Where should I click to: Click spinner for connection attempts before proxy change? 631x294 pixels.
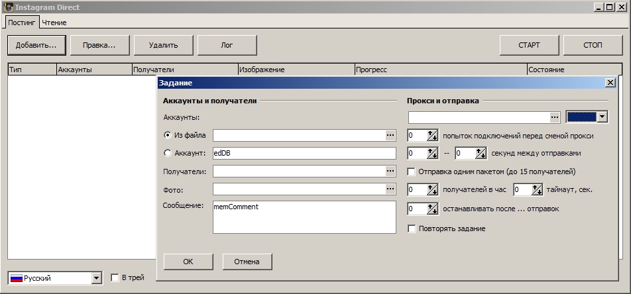pyautogui.click(x=433, y=135)
